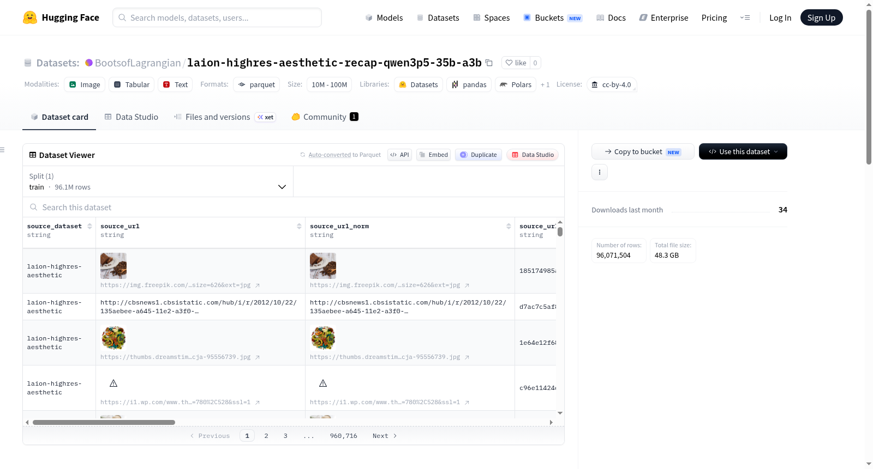Click the Log In link
Viewport: 873px width, 469px height.
(780, 17)
